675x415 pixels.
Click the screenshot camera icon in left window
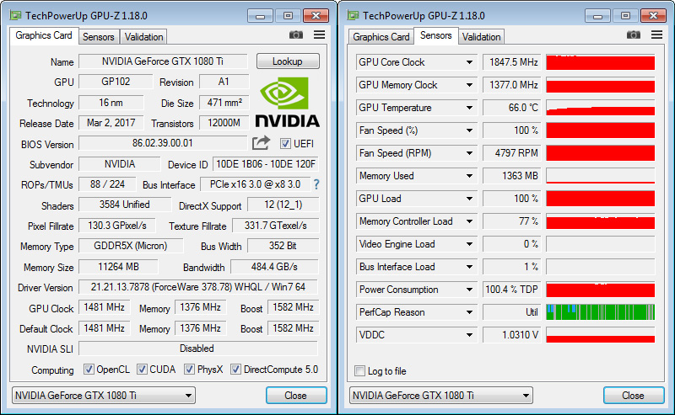[296, 35]
